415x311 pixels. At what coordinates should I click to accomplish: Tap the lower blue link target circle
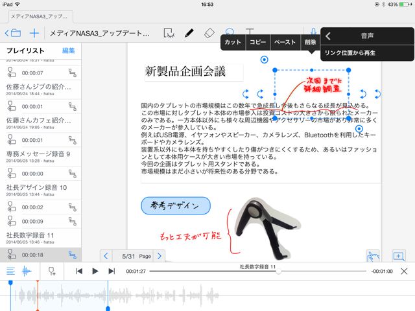359,129
